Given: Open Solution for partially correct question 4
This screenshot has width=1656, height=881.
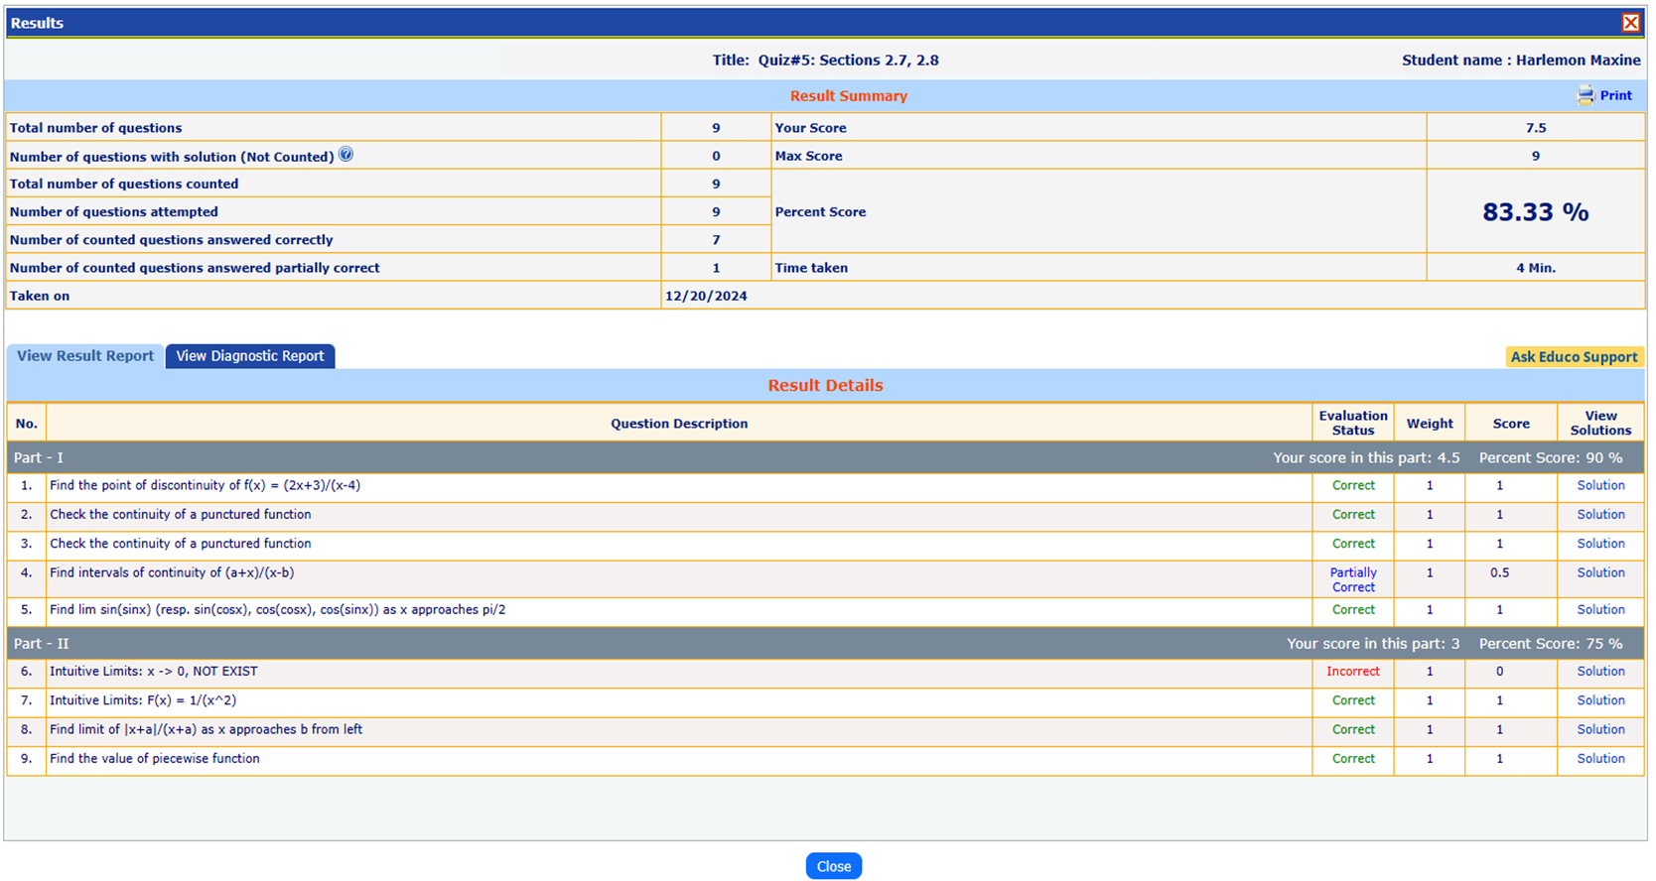Looking at the screenshot, I should [x=1600, y=573].
